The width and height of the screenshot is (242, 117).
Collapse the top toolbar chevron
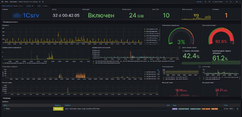(240, 2)
